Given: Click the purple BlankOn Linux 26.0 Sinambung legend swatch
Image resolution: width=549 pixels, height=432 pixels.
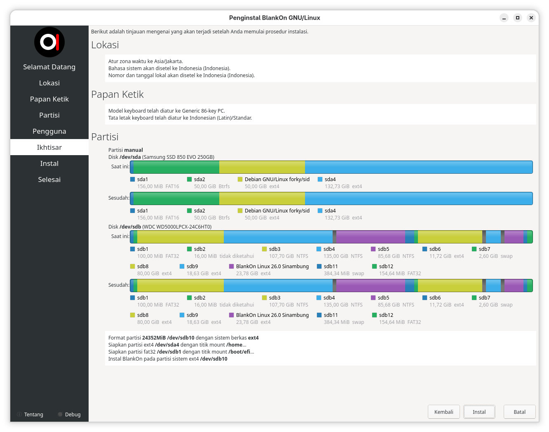Looking at the screenshot, I should (x=232, y=267).
